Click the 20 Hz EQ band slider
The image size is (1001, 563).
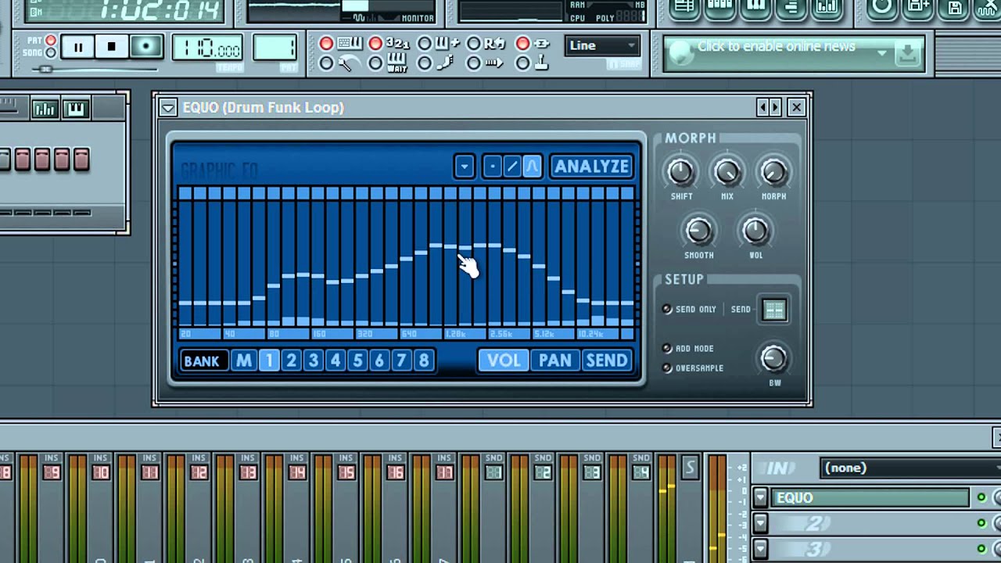[185, 264]
